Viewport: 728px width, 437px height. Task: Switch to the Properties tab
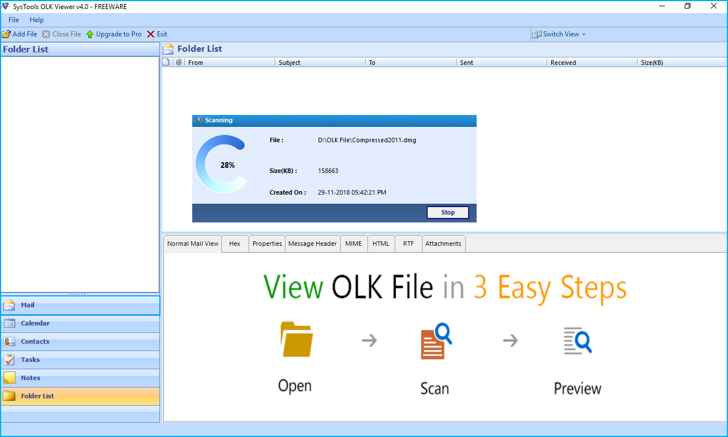[267, 244]
